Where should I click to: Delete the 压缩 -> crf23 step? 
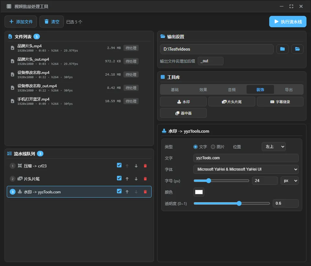(x=145, y=166)
